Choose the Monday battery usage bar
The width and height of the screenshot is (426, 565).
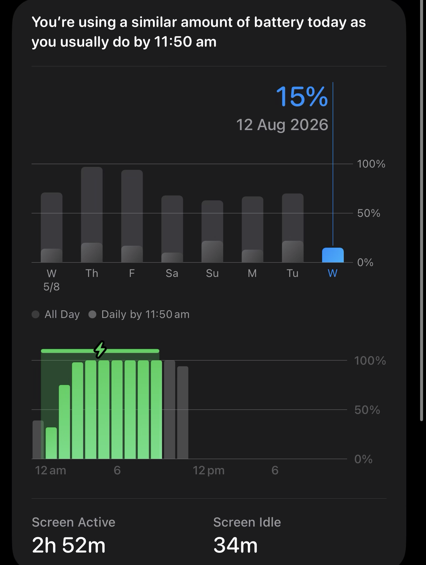(x=252, y=229)
